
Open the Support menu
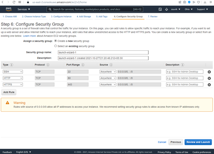pos(202,9)
